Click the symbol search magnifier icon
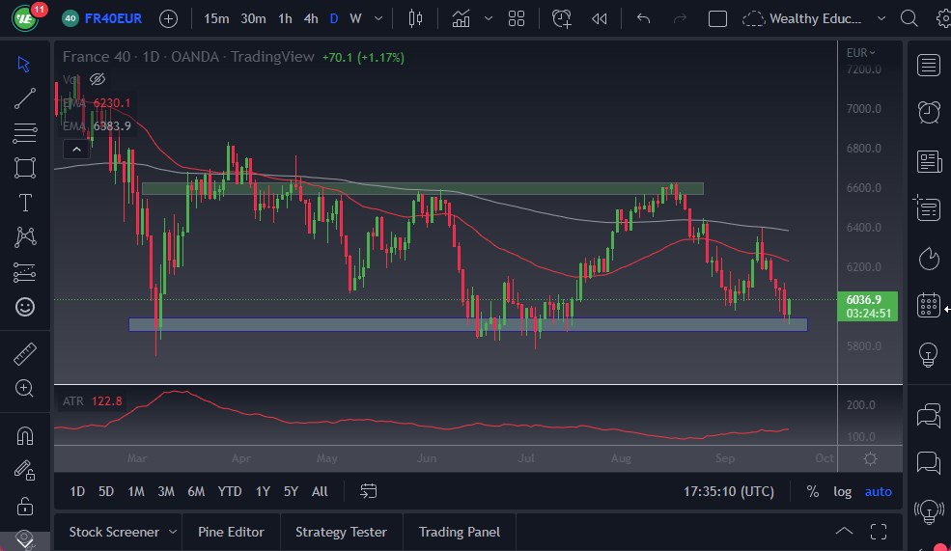The width and height of the screenshot is (951, 551). (909, 18)
